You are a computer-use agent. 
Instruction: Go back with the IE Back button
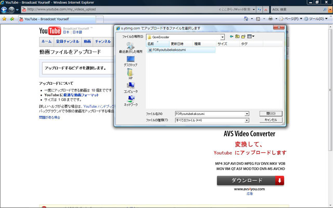4,9
